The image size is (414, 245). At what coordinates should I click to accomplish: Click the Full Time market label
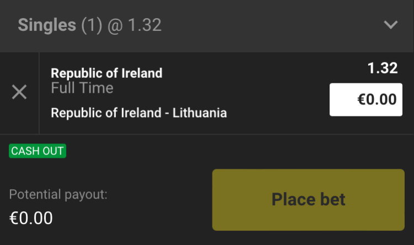coord(82,88)
